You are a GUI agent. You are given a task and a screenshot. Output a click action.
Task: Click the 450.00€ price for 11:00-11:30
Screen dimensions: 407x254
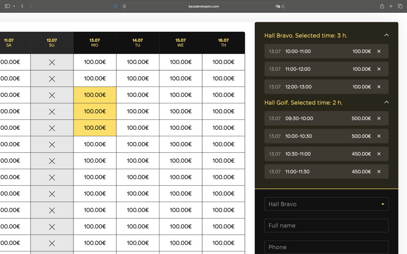(361, 171)
